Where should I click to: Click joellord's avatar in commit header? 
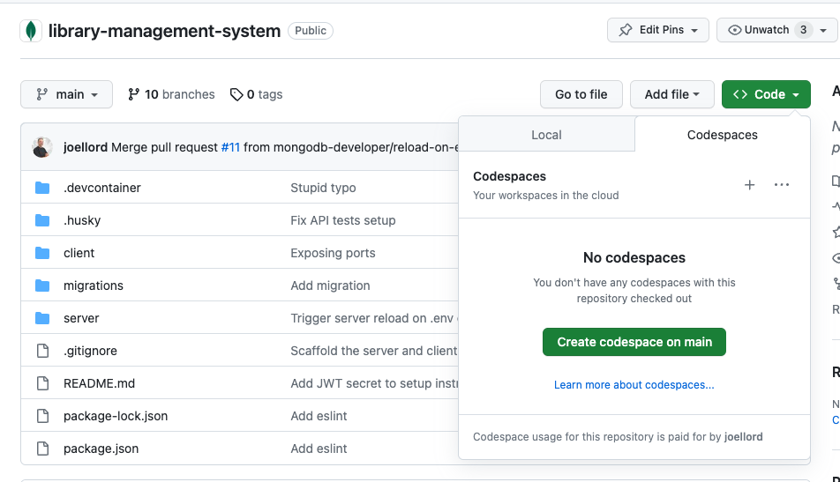click(42, 147)
